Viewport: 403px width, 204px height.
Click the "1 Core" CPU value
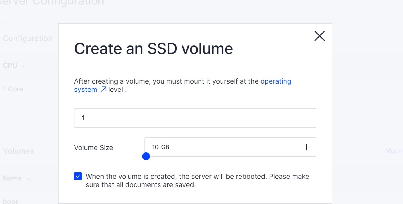click(13, 89)
